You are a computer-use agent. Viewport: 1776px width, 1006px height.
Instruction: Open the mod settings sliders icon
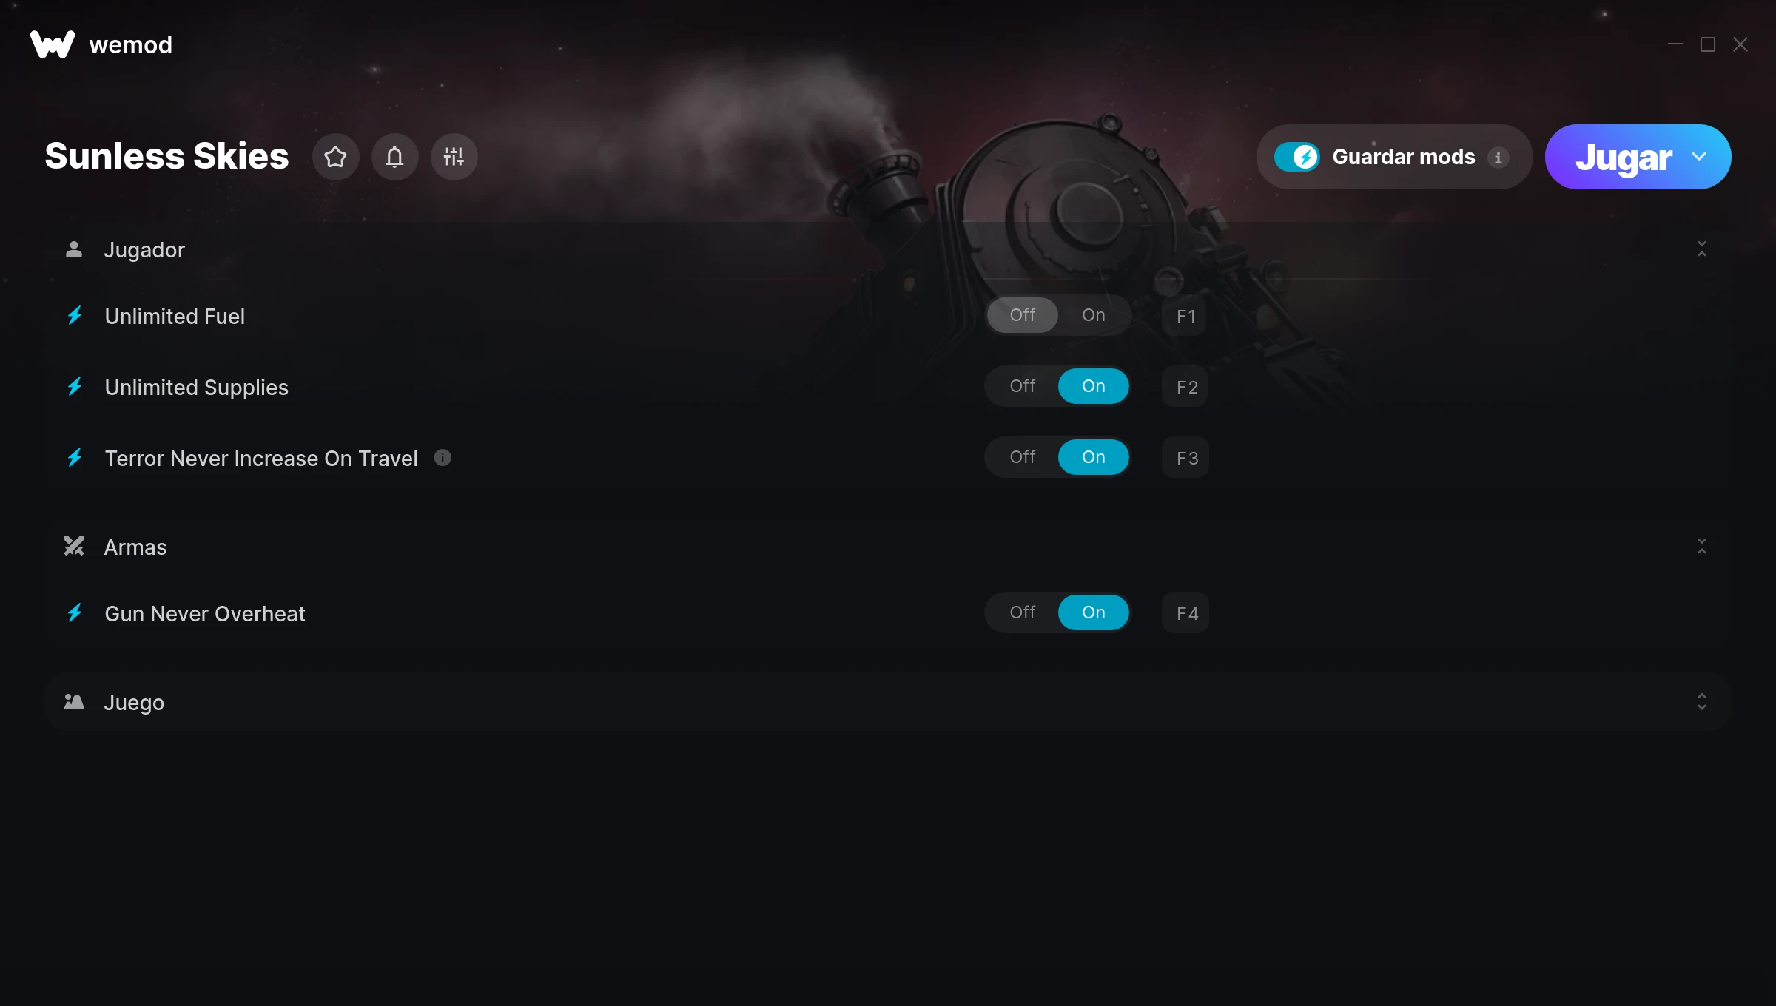click(x=454, y=157)
